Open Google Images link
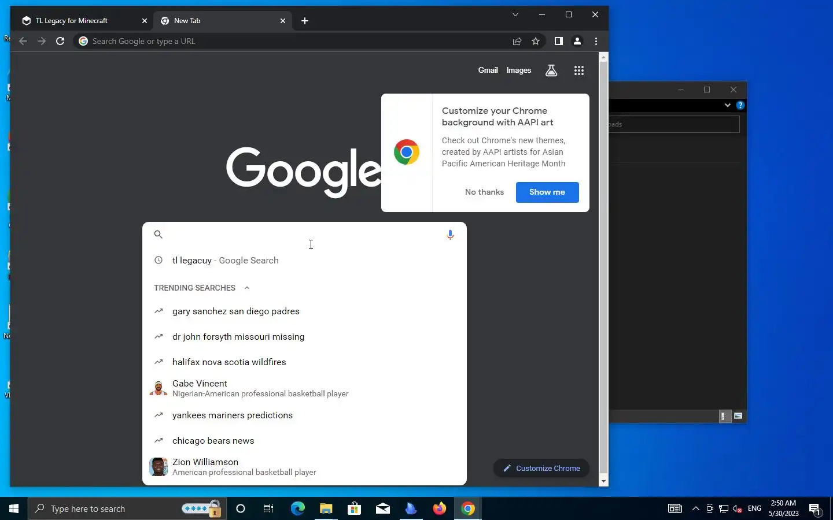The image size is (833, 520). point(518,70)
